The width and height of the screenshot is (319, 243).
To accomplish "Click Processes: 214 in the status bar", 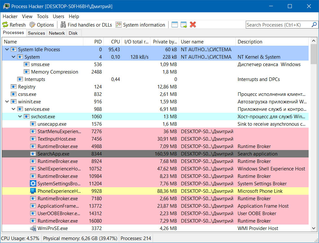I will pos(136,238).
